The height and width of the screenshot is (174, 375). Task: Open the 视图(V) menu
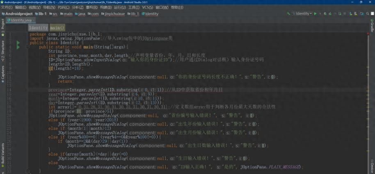(x=35, y=7)
